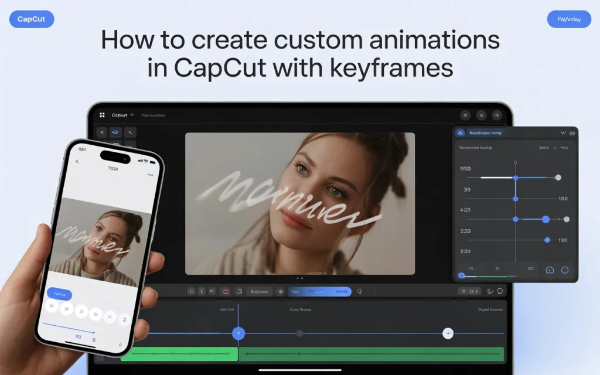
Task: Click the blue keyframe dot on the 1920 row
Action: pos(516,178)
